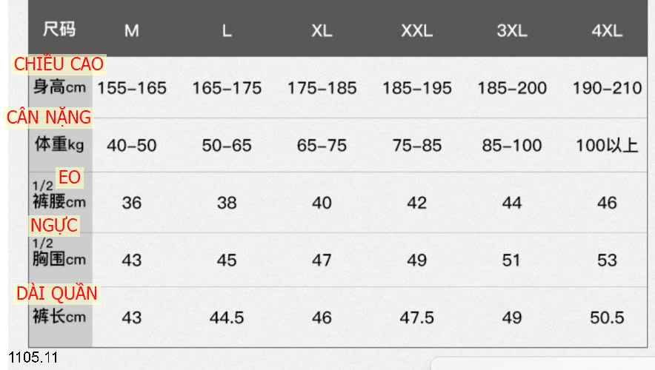Click the 4XL size header
The image size is (655, 370).
click(607, 30)
